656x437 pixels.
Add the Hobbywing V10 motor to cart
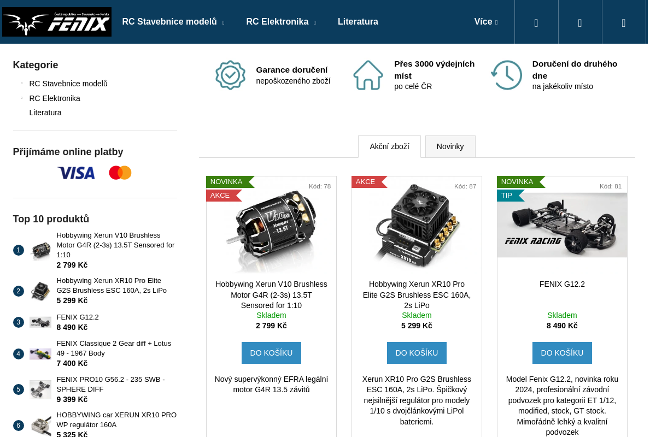[271, 353]
